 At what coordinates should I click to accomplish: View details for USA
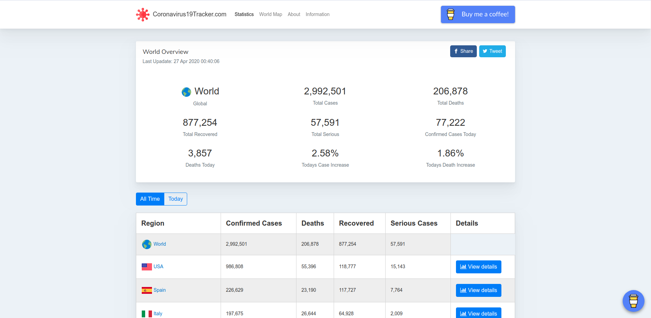[478, 267]
